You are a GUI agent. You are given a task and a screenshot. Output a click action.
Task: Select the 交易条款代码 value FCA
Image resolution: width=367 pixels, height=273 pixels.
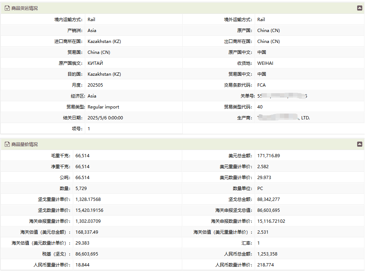point(262,85)
